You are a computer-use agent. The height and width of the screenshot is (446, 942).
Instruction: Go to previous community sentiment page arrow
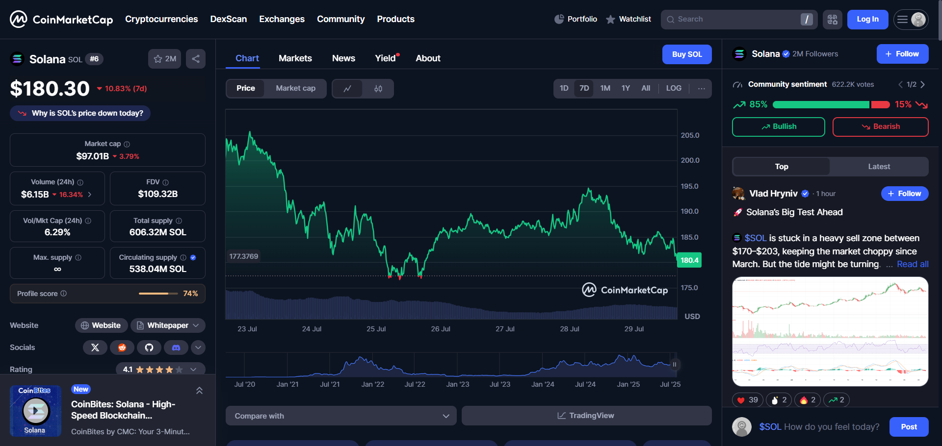900,85
